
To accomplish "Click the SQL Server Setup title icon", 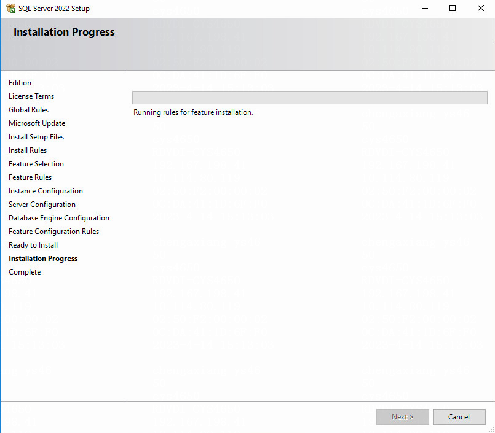I will 10,9.
